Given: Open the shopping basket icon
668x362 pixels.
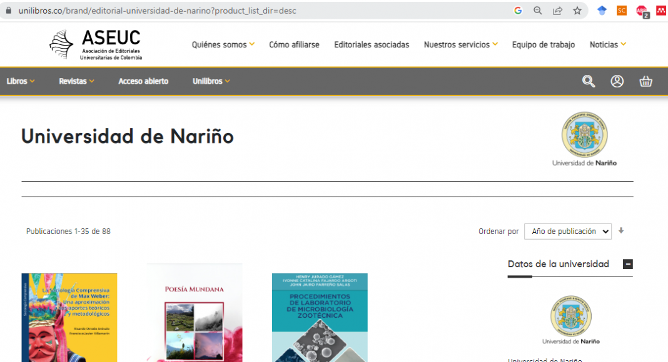Looking at the screenshot, I should pyautogui.click(x=646, y=81).
